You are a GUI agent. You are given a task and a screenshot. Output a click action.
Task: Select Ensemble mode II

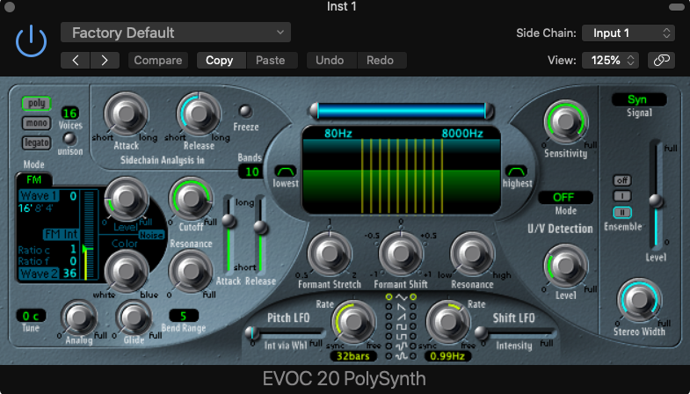coord(622,213)
